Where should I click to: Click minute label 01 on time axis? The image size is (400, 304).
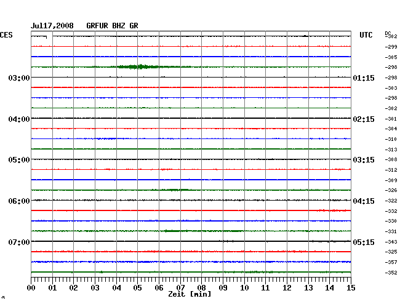click(52, 288)
